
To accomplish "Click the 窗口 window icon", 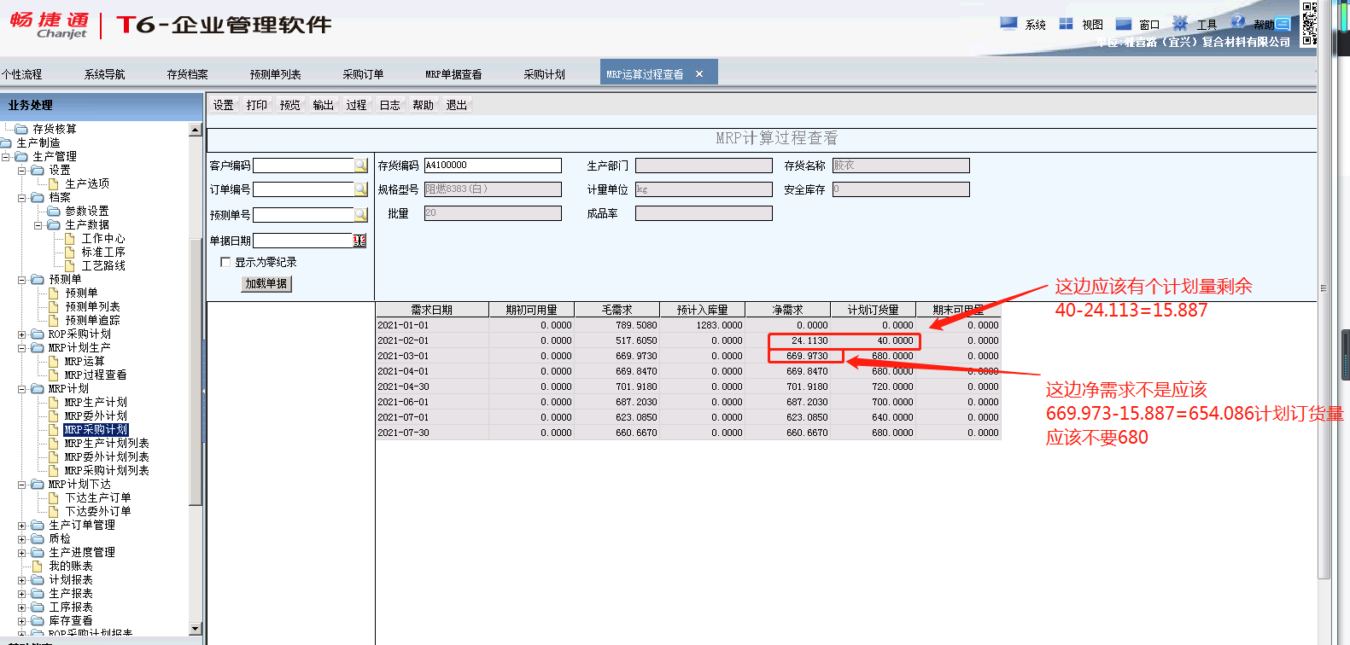I will (x=1124, y=24).
